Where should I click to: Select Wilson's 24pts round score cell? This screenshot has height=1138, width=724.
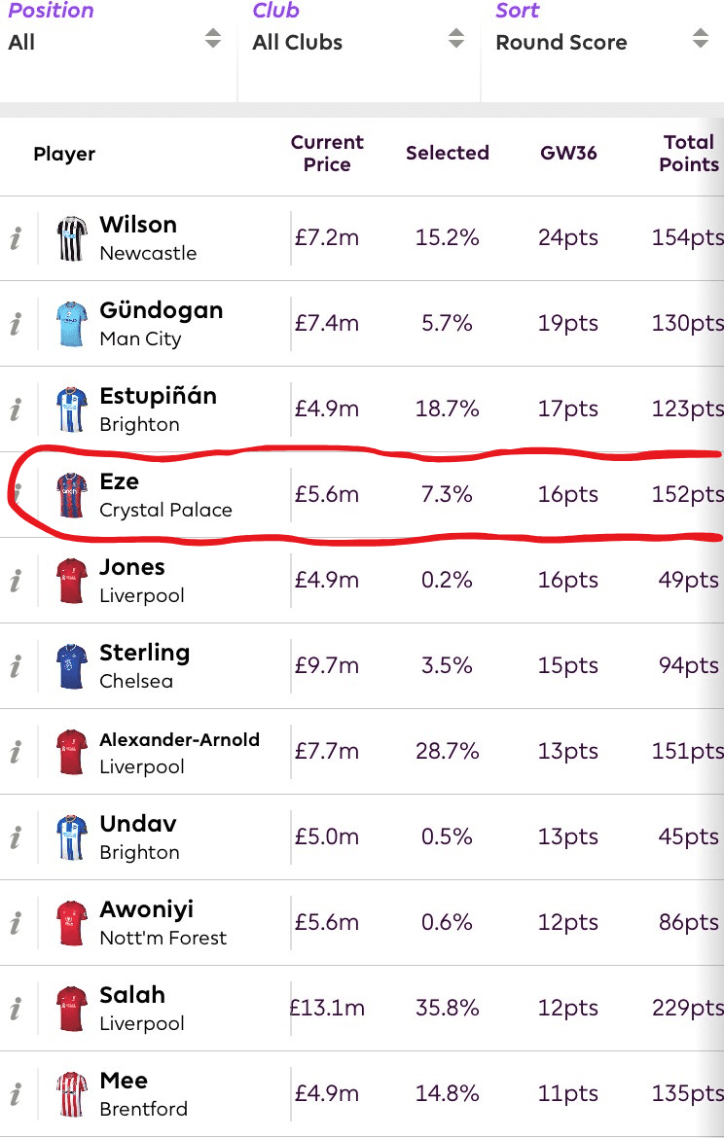[568, 238]
